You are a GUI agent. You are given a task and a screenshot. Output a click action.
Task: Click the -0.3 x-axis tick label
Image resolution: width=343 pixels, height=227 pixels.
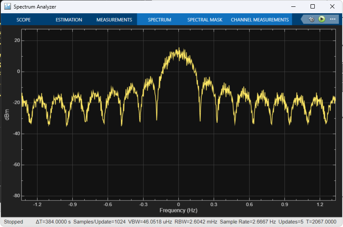143,204
